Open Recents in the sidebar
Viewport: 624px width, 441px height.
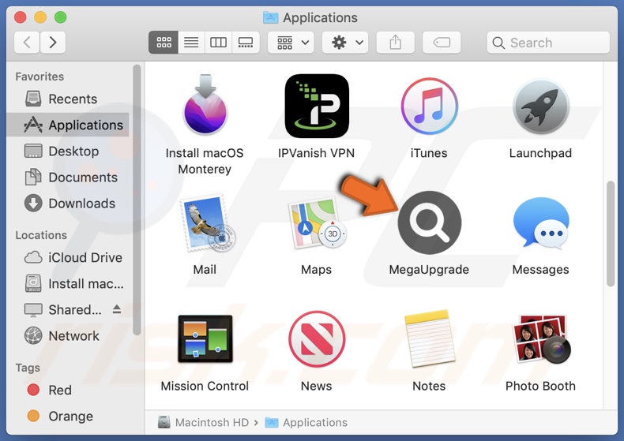click(x=68, y=99)
